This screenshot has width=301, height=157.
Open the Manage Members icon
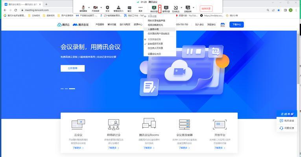[x=118, y=7]
